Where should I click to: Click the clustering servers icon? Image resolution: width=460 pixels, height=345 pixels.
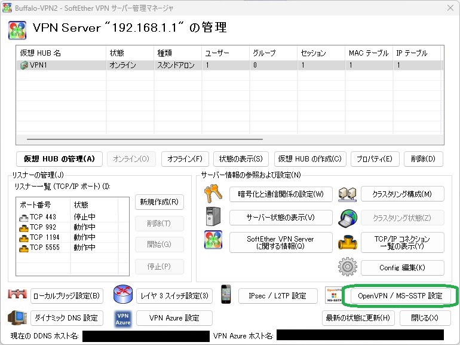point(347,194)
